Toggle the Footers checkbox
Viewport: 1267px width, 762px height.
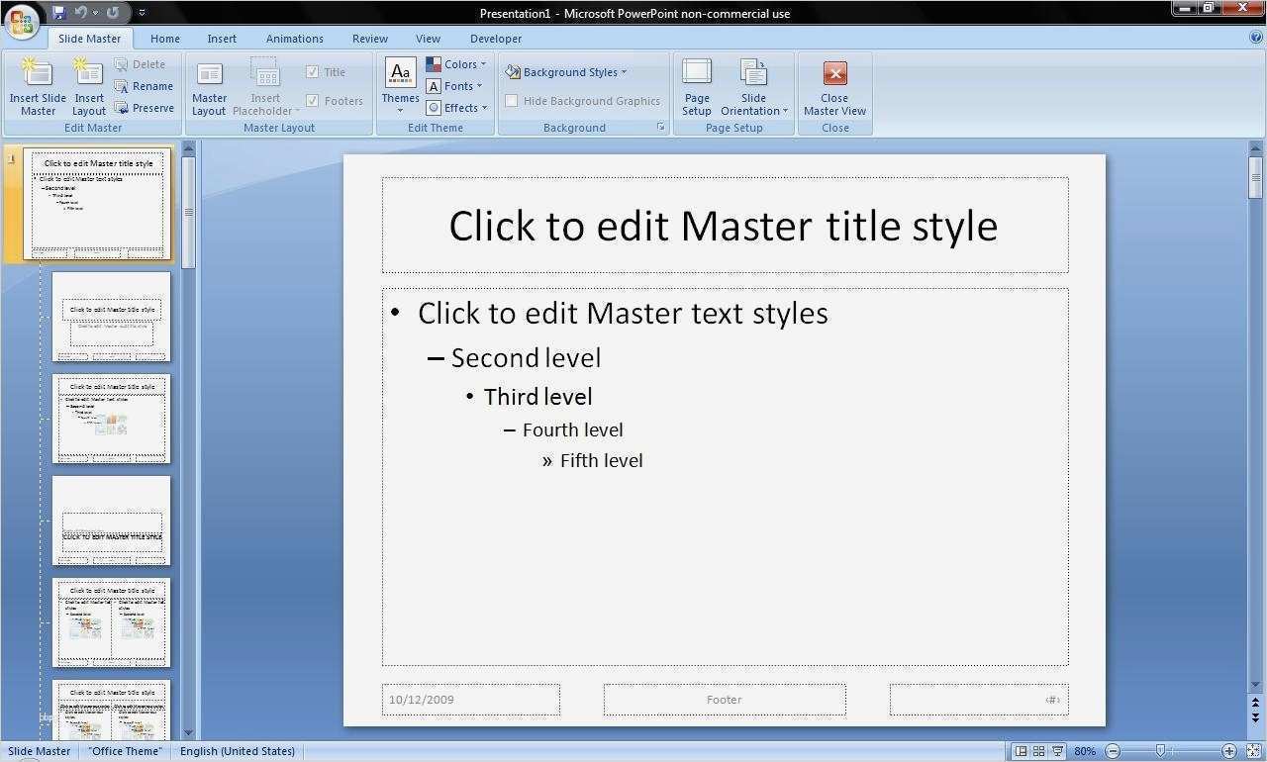[313, 100]
